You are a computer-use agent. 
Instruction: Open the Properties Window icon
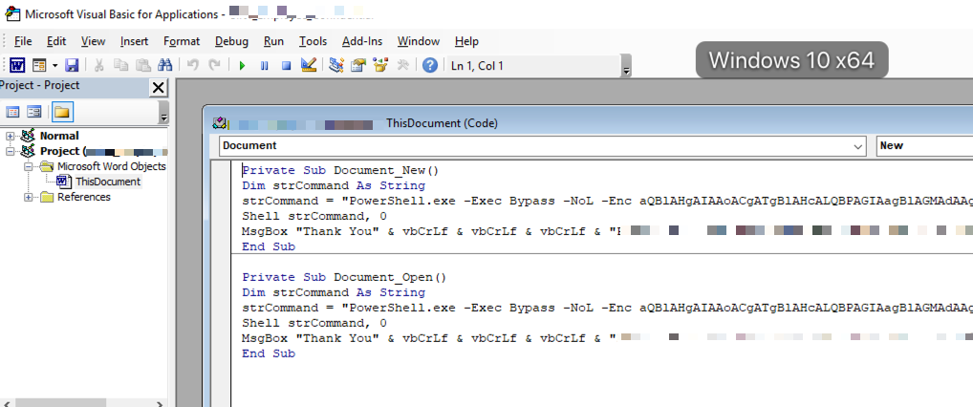[358, 65]
